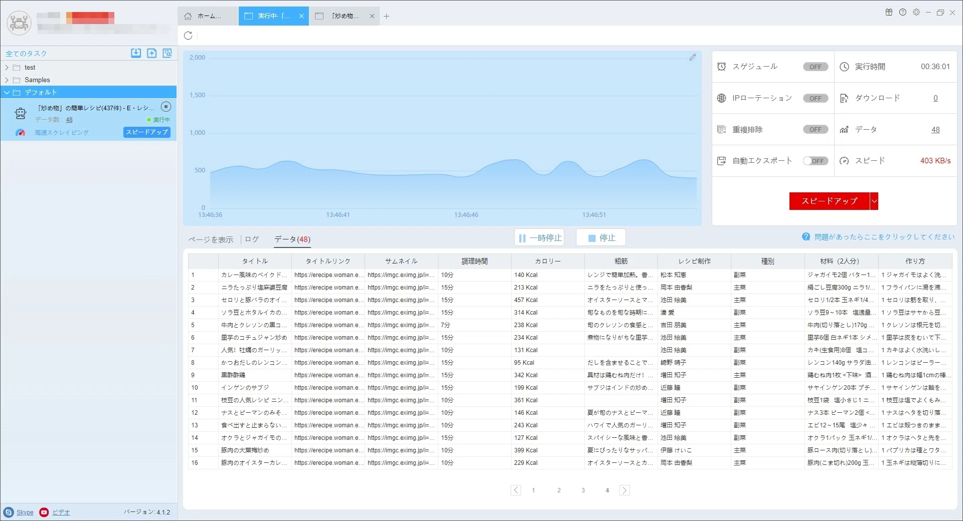This screenshot has width=963, height=521.
Task: Add a new tab with plus button
Action: tap(386, 16)
